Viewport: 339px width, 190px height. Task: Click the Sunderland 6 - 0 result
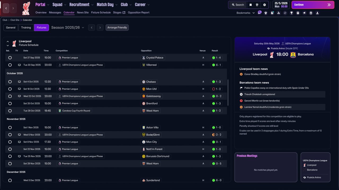point(216,180)
